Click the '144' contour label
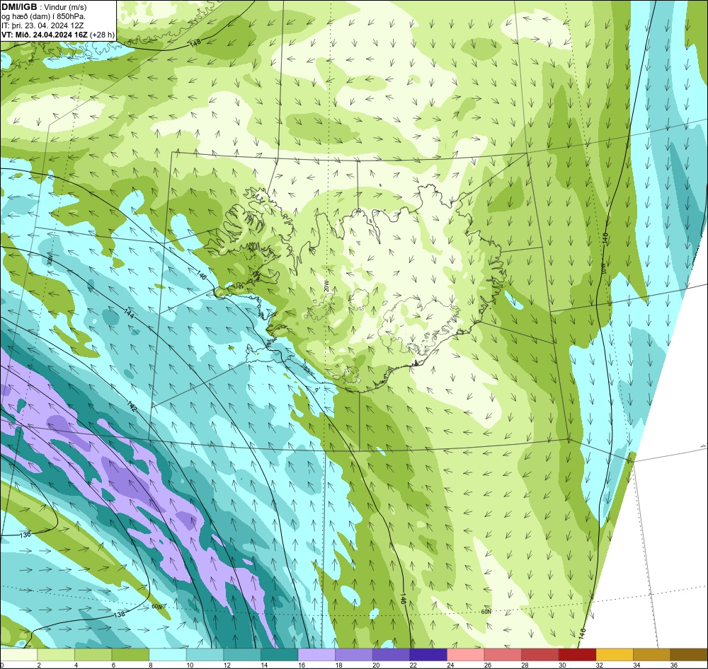Screen dimensions: 708x669 click(128, 314)
